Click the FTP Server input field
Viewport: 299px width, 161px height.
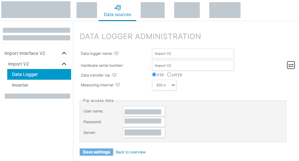coord(143,133)
